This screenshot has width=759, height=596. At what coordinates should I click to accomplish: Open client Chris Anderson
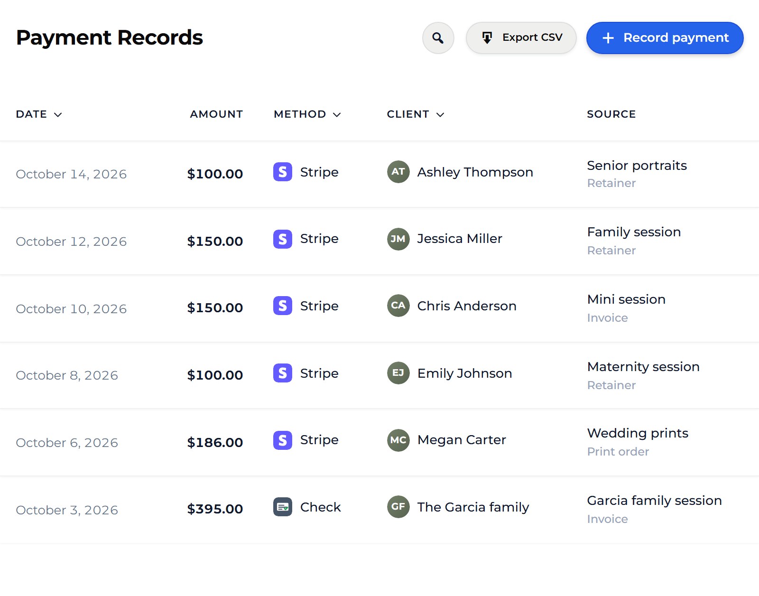click(467, 306)
